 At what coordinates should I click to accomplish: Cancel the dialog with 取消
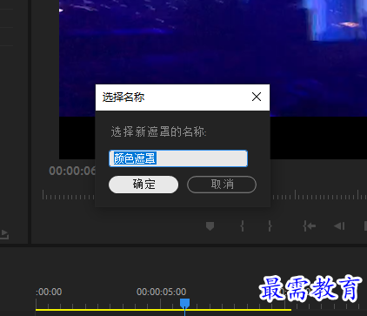click(222, 185)
